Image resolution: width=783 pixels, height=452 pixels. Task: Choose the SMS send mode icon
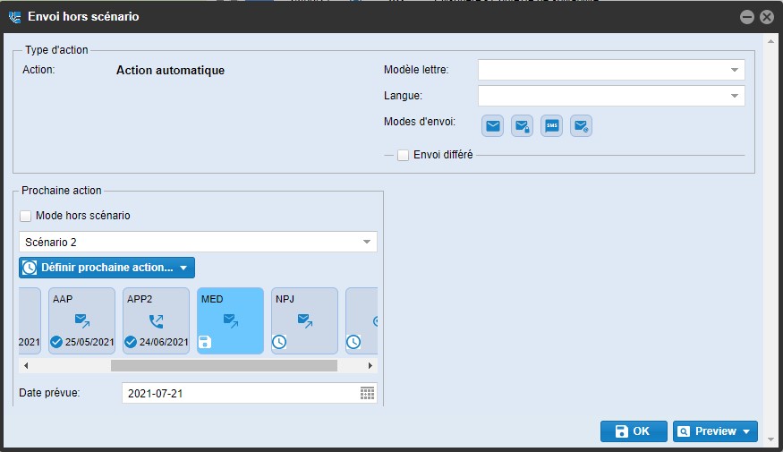552,126
